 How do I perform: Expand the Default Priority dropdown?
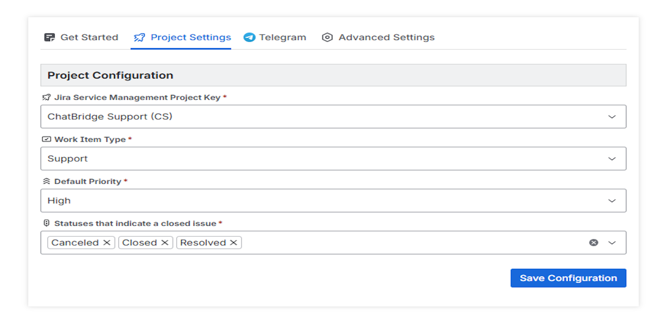click(612, 201)
